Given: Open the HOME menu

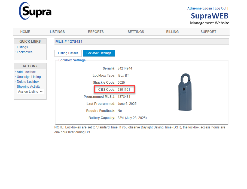Looking at the screenshot, I should pyautogui.click(x=25, y=32).
